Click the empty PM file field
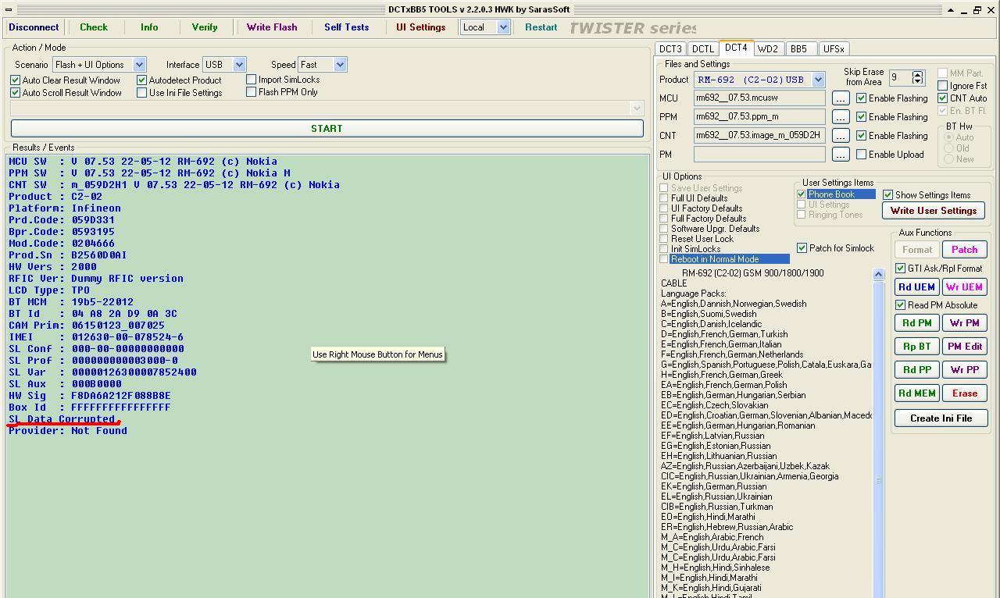1000x598 pixels. pyautogui.click(x=759, y=155)
